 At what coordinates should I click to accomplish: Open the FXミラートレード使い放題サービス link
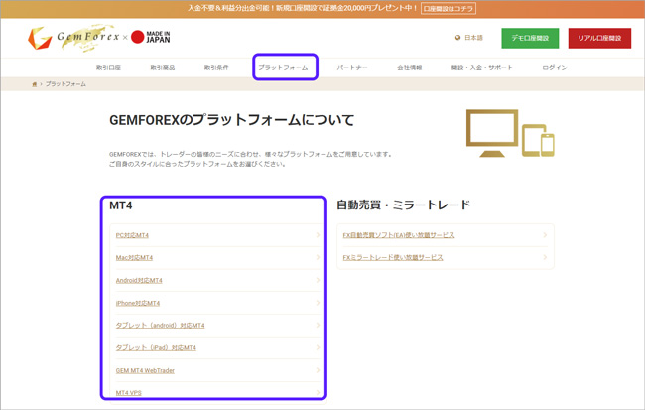tap(393, 257)
